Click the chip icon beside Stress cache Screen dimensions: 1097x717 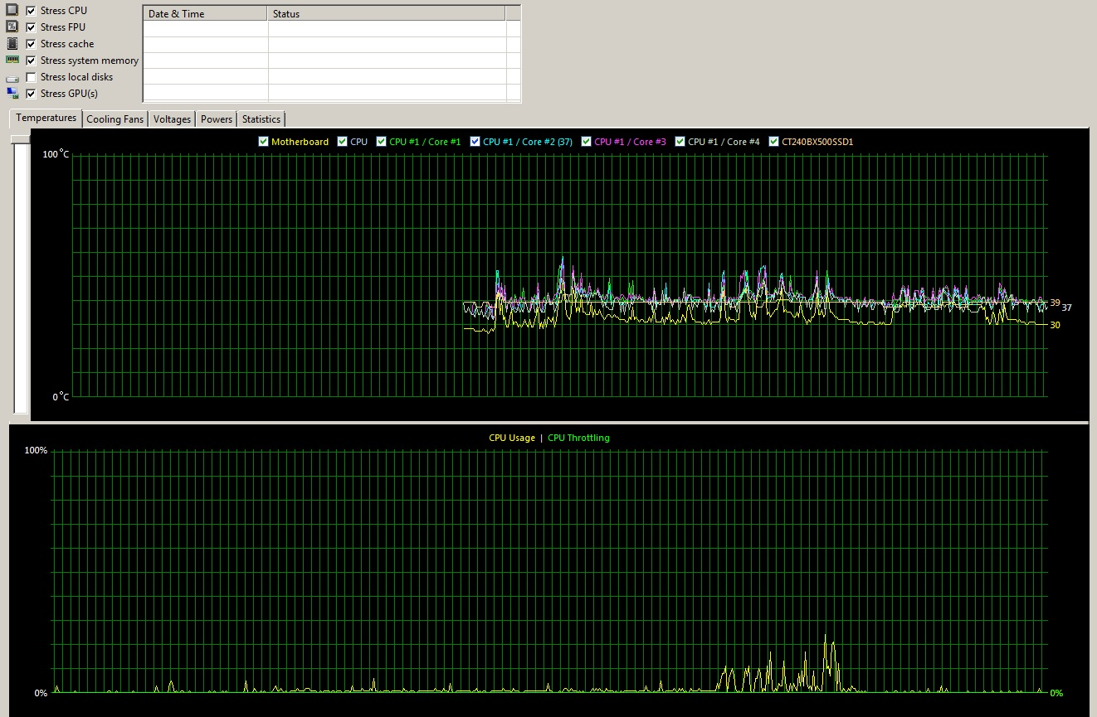[x=12, y=44]
